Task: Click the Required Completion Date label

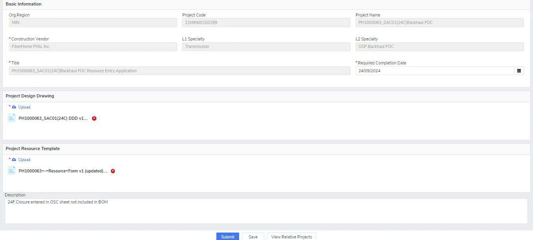Action: coord(382,63)
